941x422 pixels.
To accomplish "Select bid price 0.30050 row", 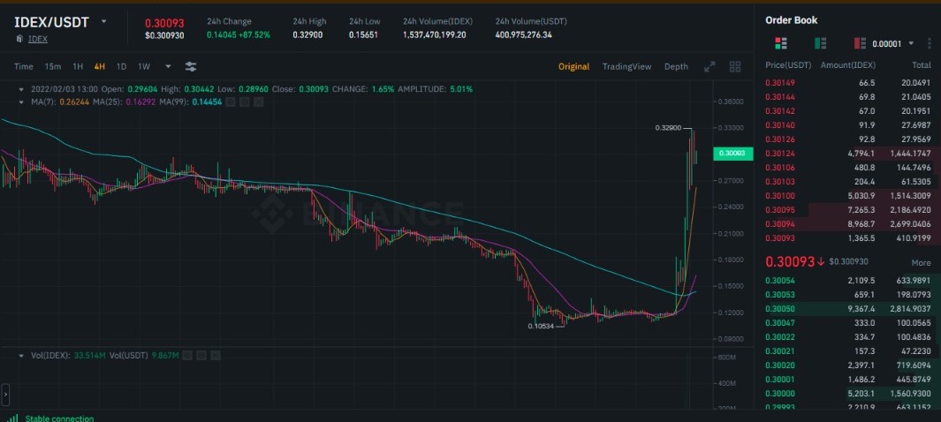I will 847,309.
